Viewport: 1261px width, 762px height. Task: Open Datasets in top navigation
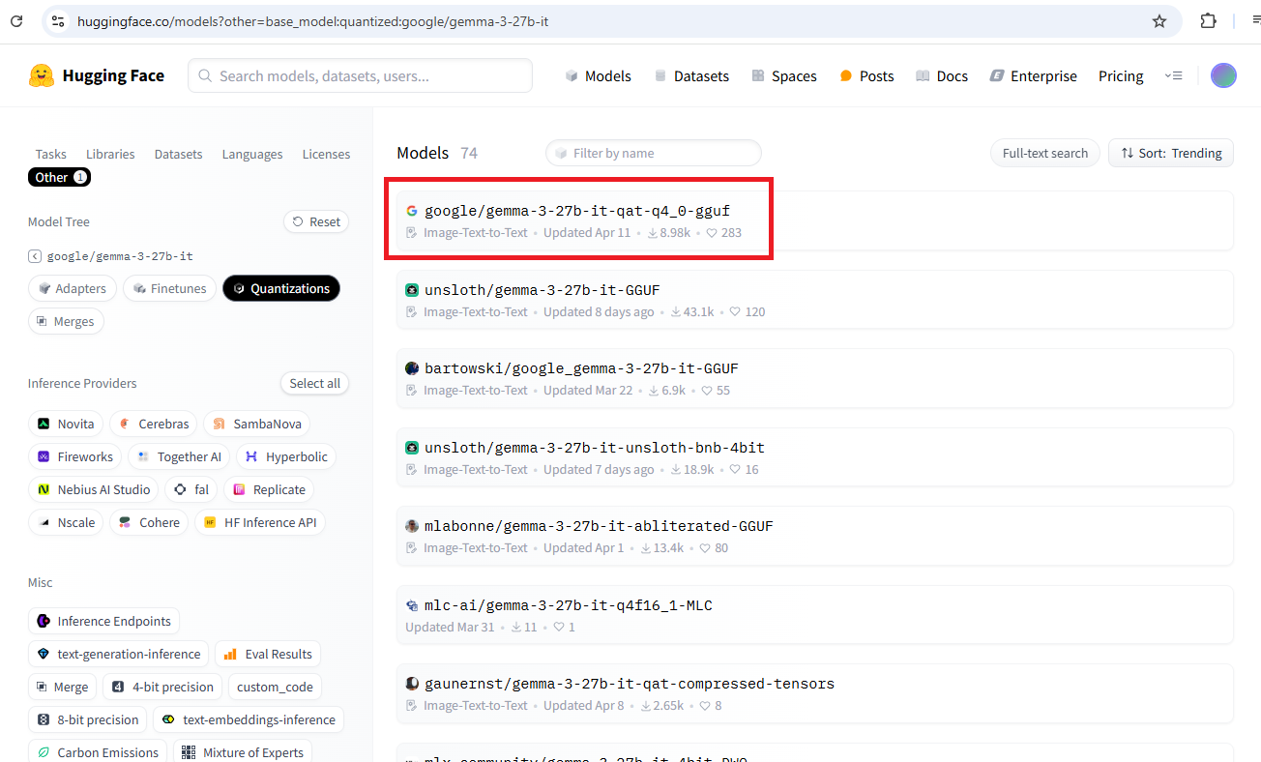(x=691, y=75)
